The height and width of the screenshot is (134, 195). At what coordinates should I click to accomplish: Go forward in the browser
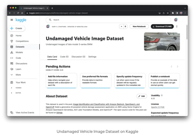(x=14, y=13)
